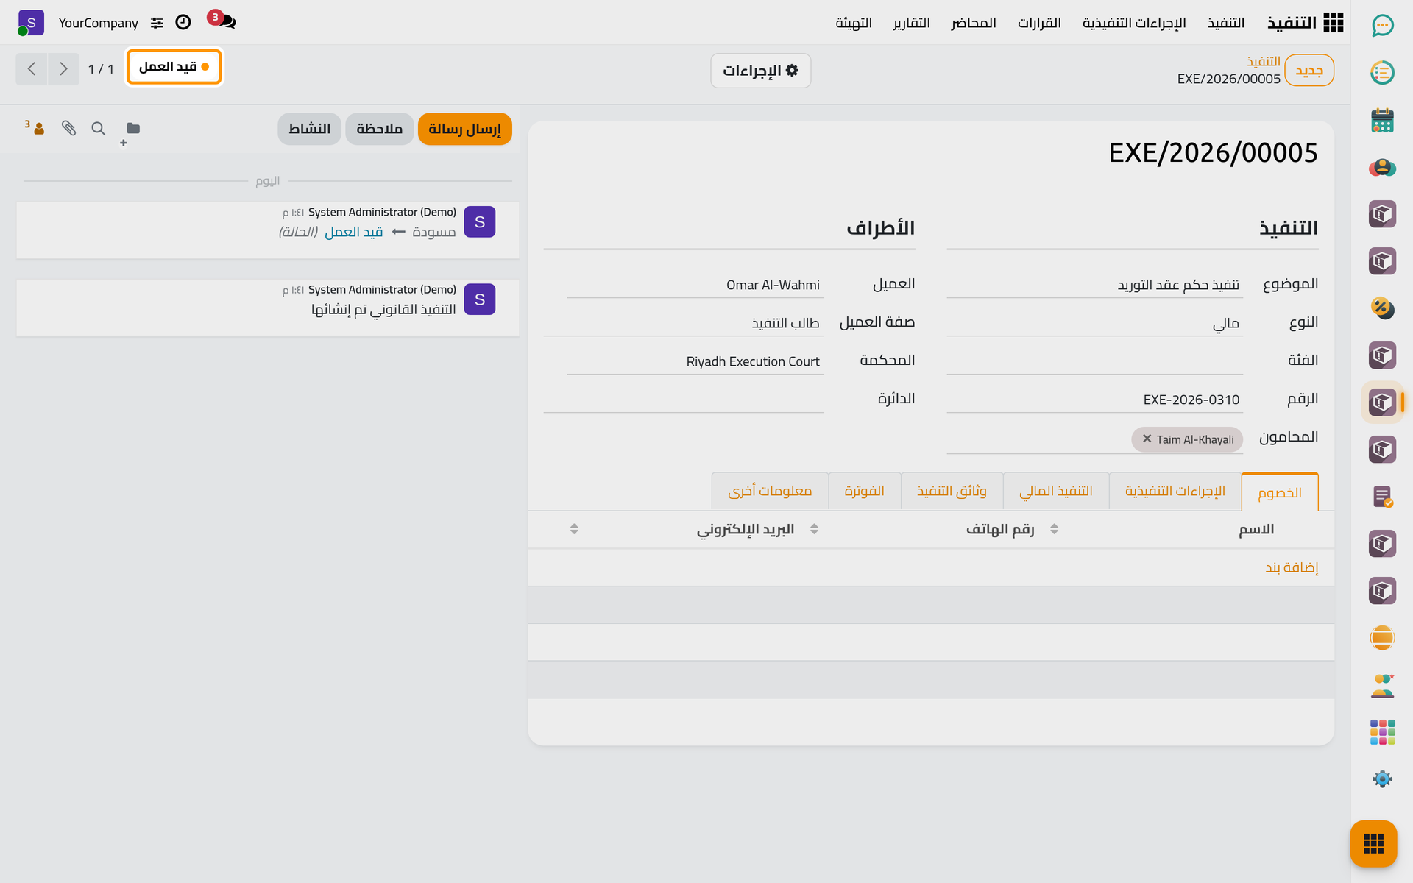
Task: Open the الإجراءات actions gear dropdown
Action: (760, 71)
